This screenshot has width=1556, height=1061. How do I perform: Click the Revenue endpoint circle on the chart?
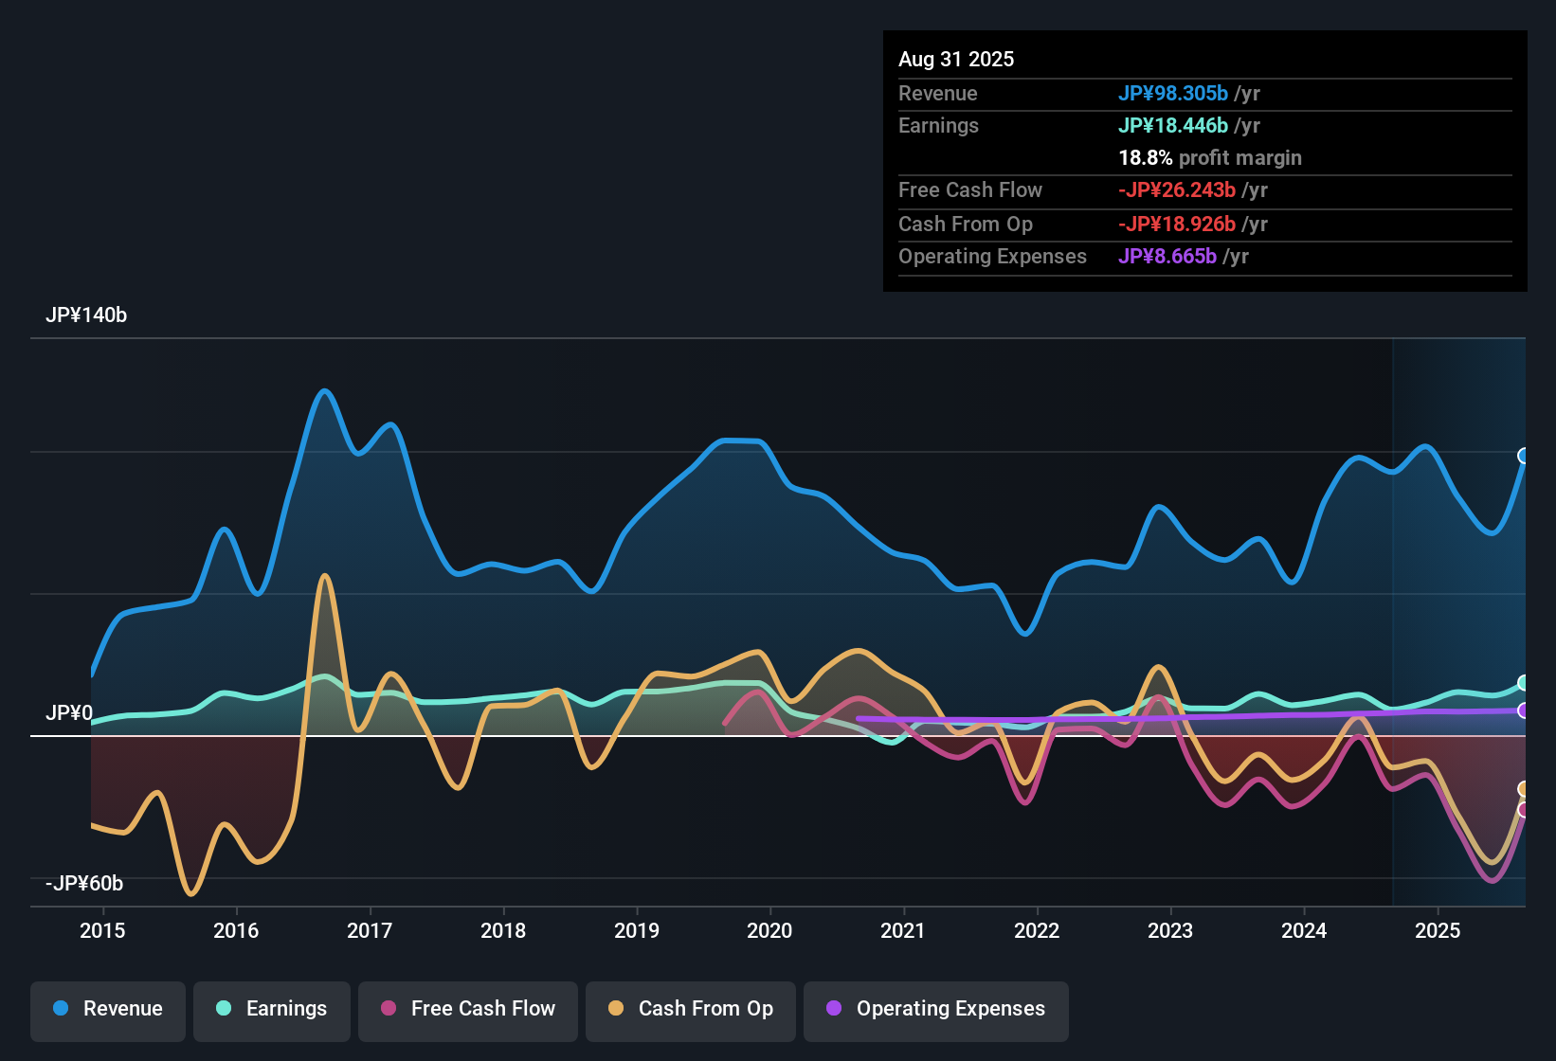tap(1524, 457)
